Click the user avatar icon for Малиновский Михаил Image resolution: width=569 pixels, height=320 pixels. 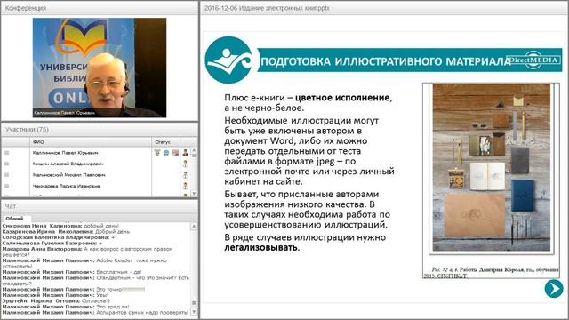click(x=186, y=175)
